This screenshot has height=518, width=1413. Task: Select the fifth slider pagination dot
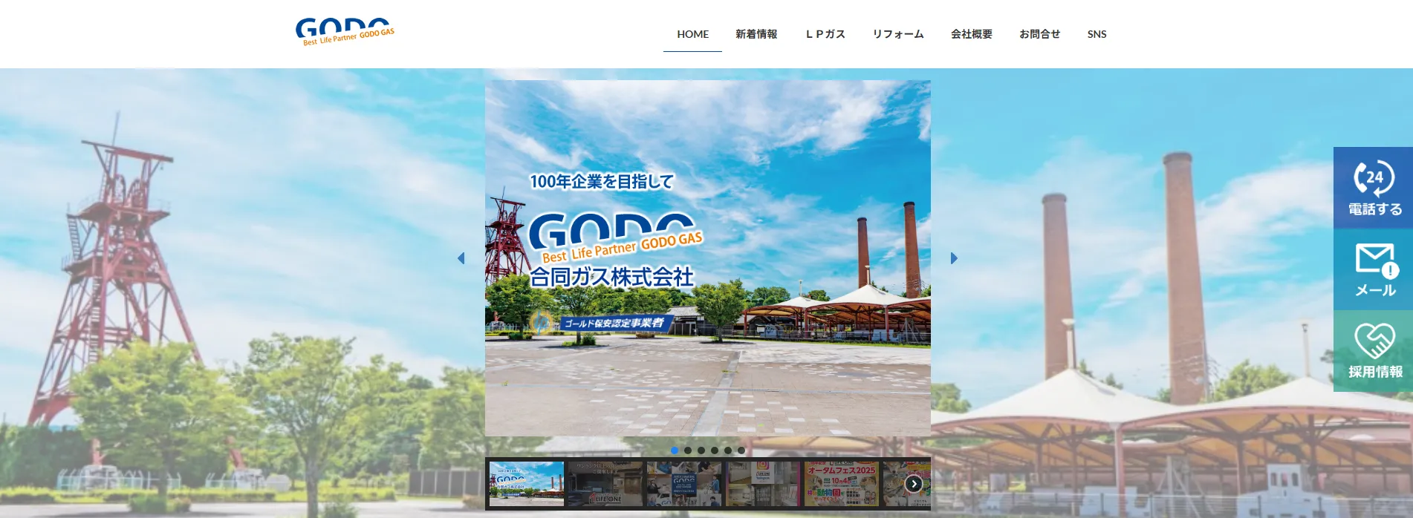click(x=728, y=450)
